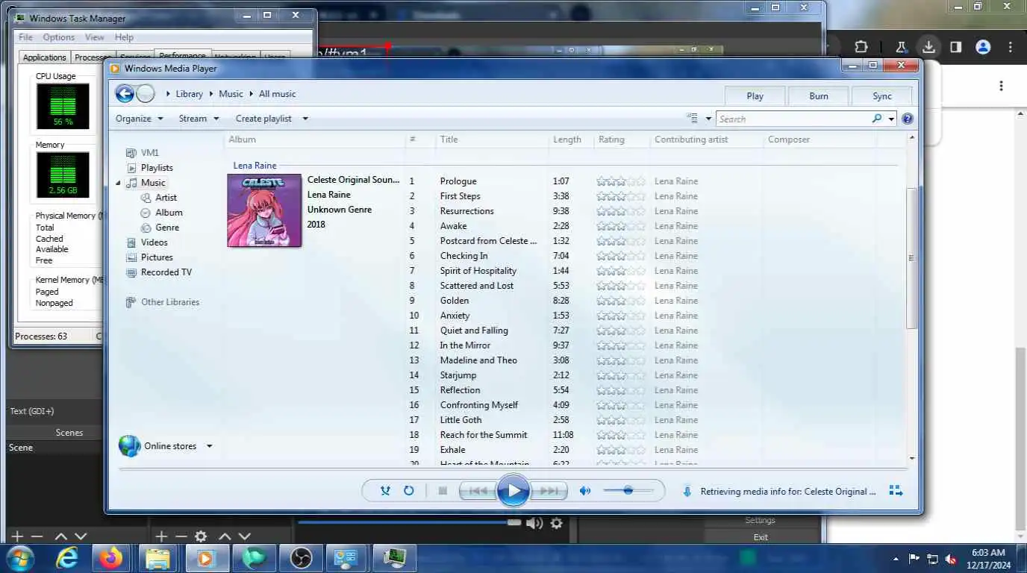Image resolution: width=1027 pixels, height=573 pixels.
Task: Sort by the Length column header
Action: 570,140
